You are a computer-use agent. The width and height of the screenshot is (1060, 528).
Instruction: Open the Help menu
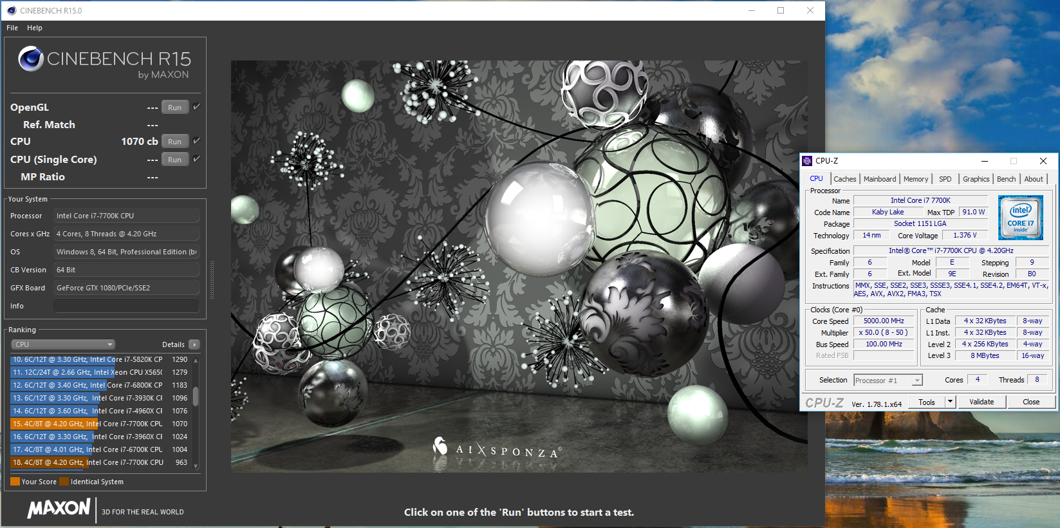35,28
